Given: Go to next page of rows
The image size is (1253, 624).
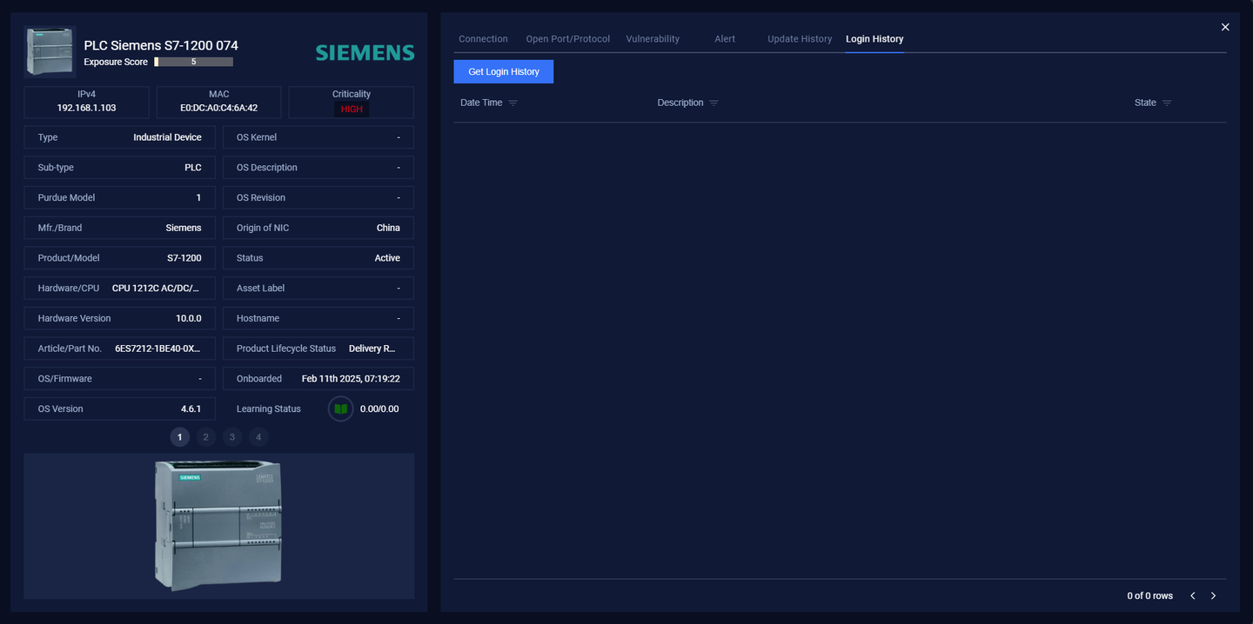Looking at the screenshot, I should 1213,595.
